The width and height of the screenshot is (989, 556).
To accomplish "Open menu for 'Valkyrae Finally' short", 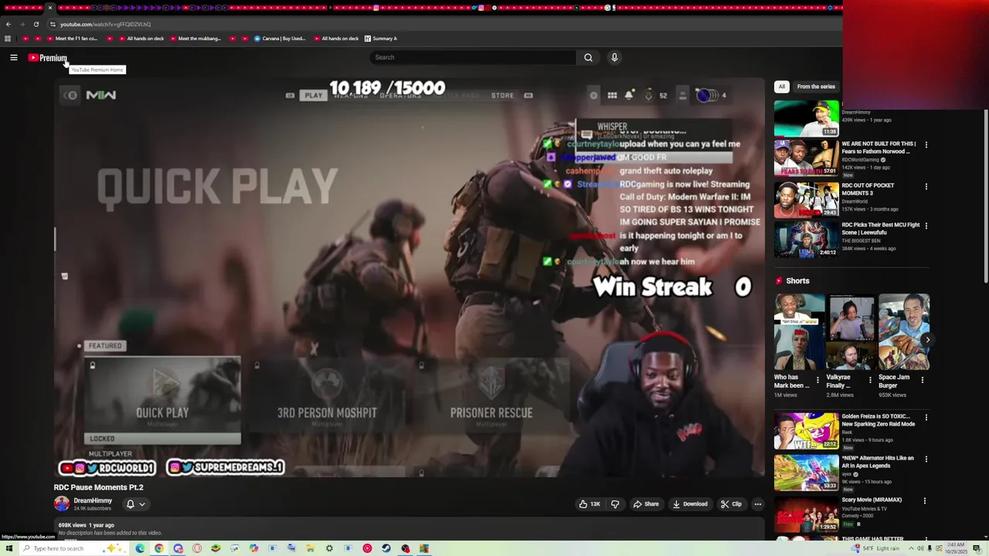I will (x=870, y=379).
